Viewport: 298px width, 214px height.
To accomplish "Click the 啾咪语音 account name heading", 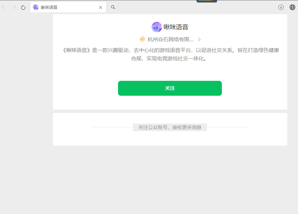I will pyautogui.click(x=176, y=27).
